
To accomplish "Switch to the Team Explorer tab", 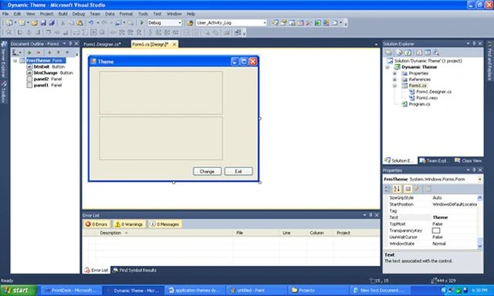I will pyautogui.click(x=434, y=160).
